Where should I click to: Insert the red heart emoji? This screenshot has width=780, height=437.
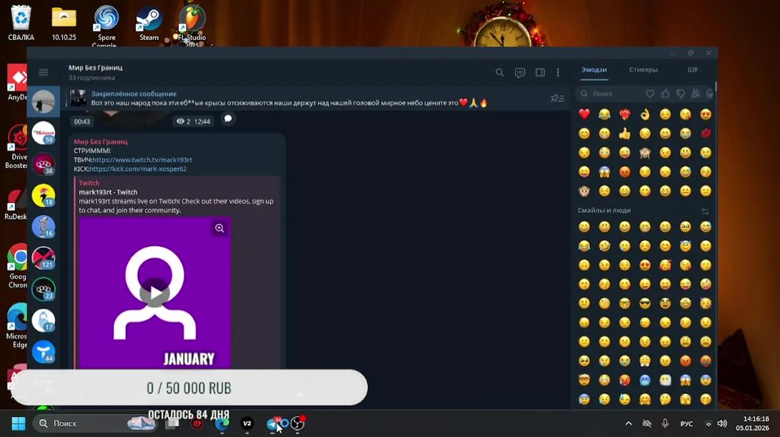click(x=584, y=114)
